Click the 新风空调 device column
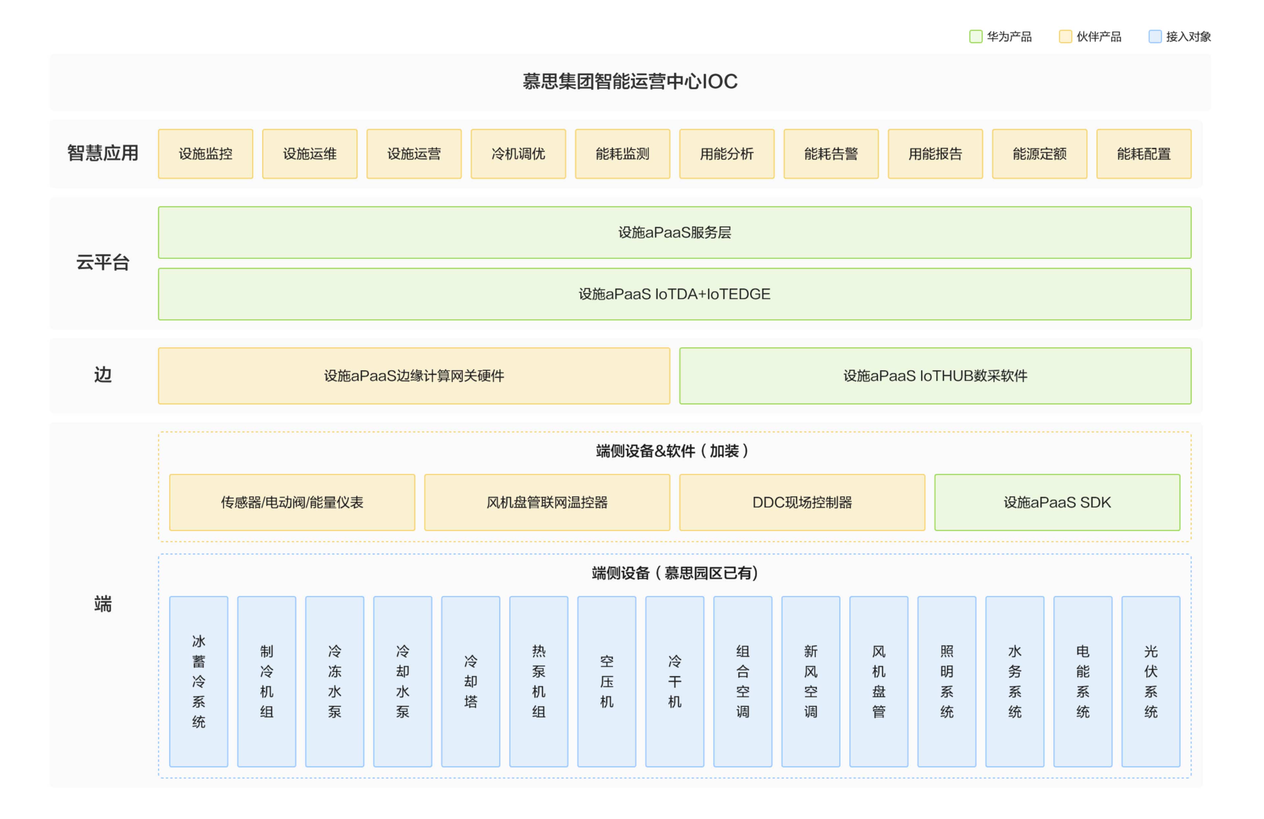Viewport: 1264px width, 819px height. 811,681
